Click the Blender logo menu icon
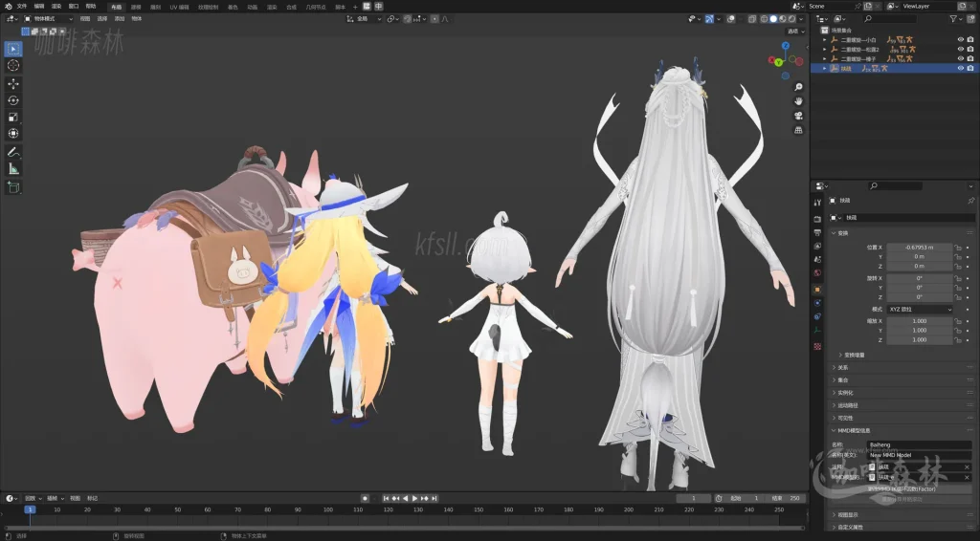The height and width of the screenshot is (541, 980). (8, 7)
